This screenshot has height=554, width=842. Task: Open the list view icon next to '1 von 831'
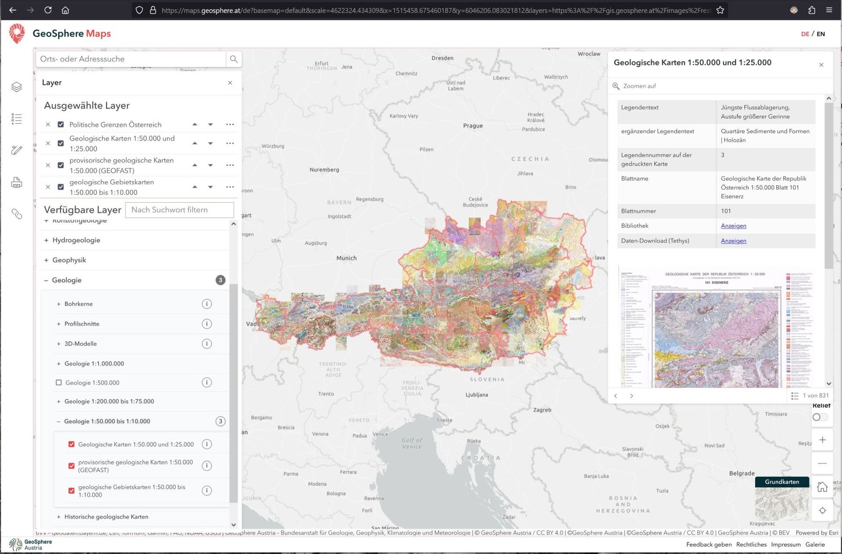(x=795, y=395)
